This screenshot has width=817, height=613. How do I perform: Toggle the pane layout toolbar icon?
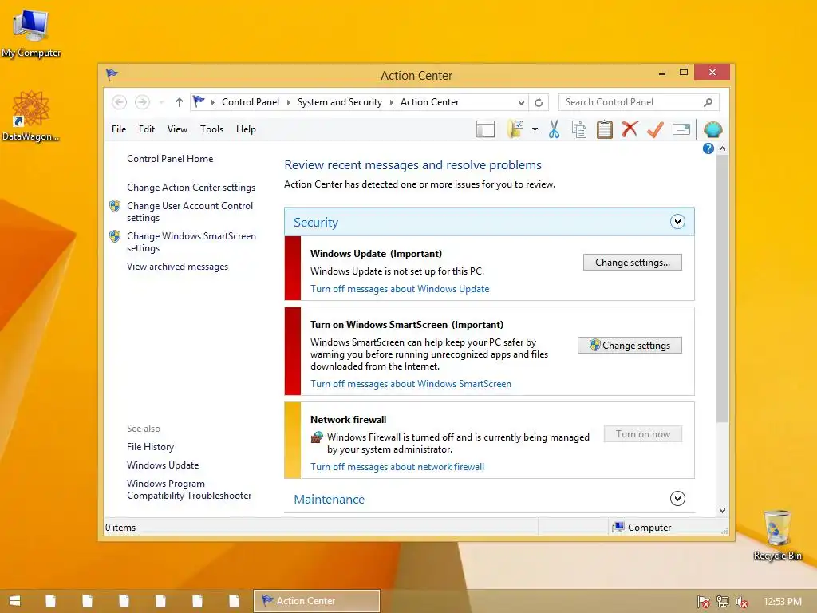point(486,129)
